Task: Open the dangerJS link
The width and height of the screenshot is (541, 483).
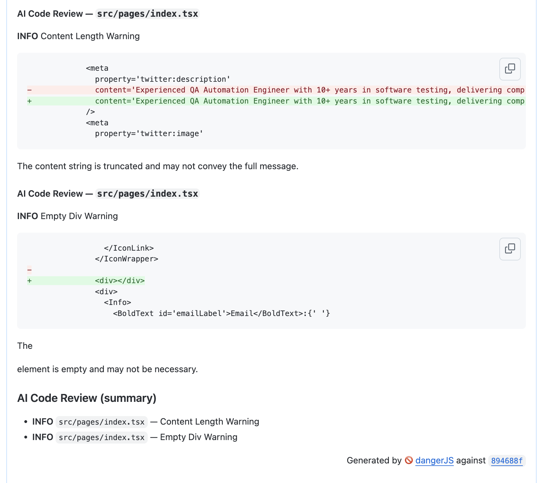Action: pos(434,460)
